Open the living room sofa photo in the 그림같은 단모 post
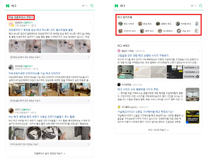208x160 pixels. point(125,72)
